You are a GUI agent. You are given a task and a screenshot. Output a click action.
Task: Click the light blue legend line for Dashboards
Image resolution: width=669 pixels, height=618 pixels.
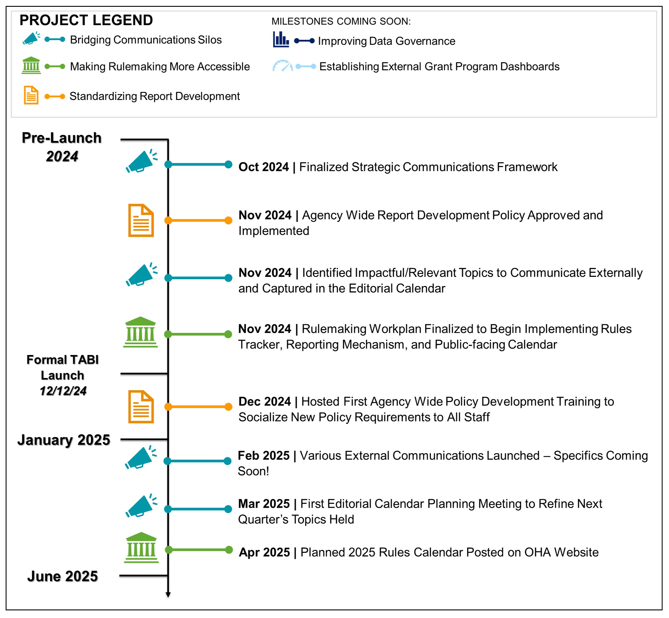coord(306,67)
